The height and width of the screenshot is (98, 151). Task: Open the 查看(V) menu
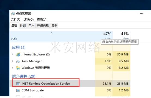(x=42, y=20)
